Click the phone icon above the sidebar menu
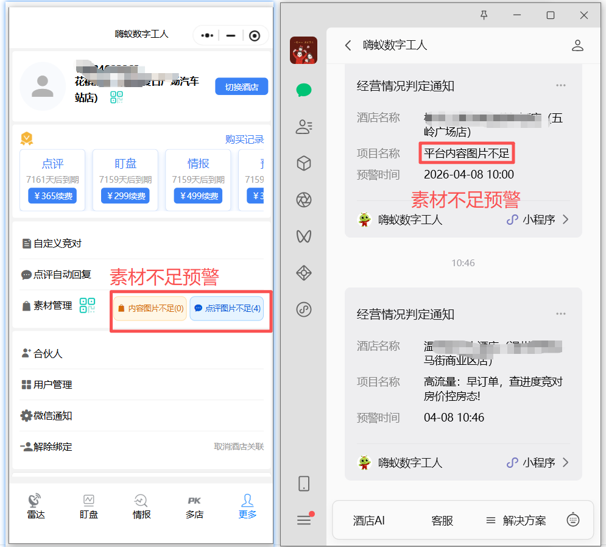Viewport: 606px width, 547px height. coord(303,484)
